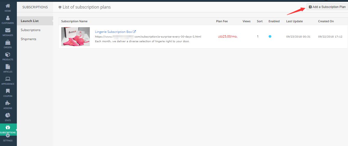Open Shipments submenu item
This screenshot has height=146, width=348.
(29, 39)
